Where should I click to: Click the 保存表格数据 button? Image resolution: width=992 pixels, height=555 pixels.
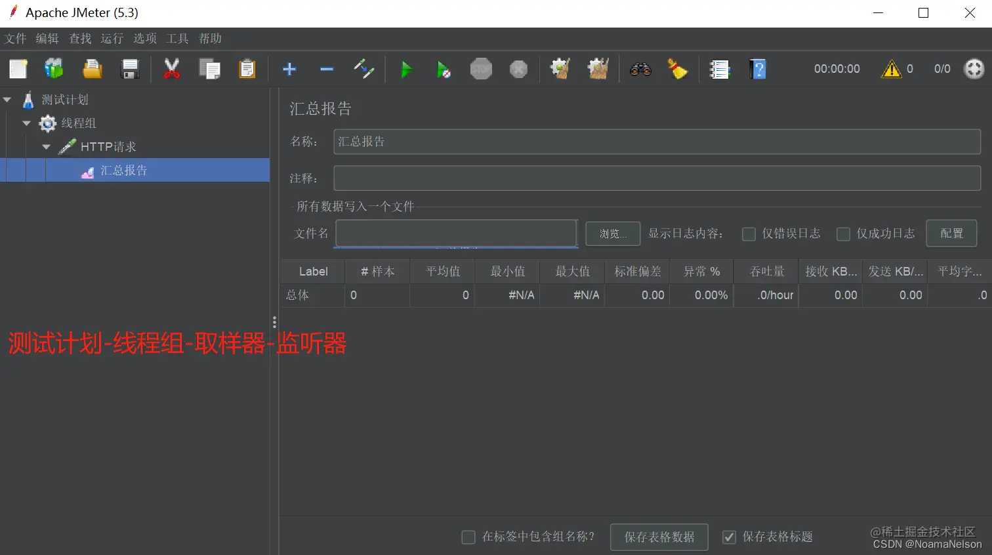coord(659,537)
